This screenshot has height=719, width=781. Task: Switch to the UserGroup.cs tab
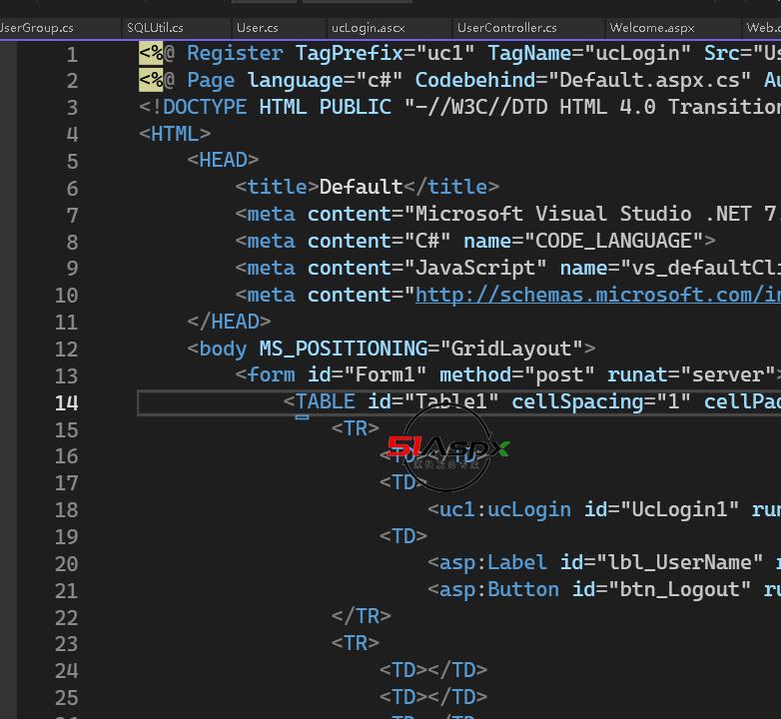tap(37, 28)
